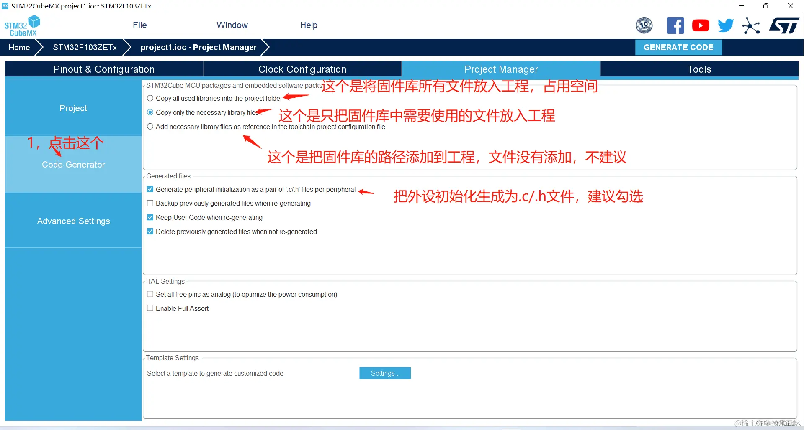Image resolution: width=804 pixels, height=430 pixels.
Task: Restore down the STM32CubeMX window
Action: (766, 6)
